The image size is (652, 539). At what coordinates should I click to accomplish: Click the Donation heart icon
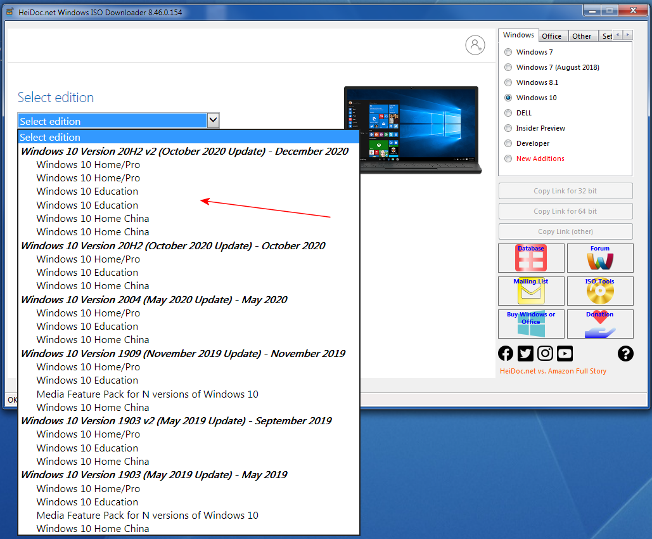600,324
